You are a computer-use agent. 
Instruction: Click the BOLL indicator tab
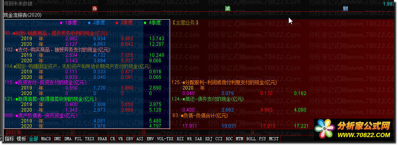coord(251,139)
